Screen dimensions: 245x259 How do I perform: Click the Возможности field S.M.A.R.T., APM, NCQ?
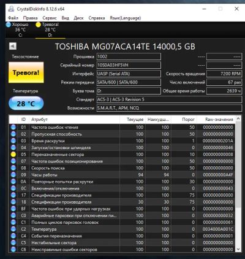click(x=169, y=108)
